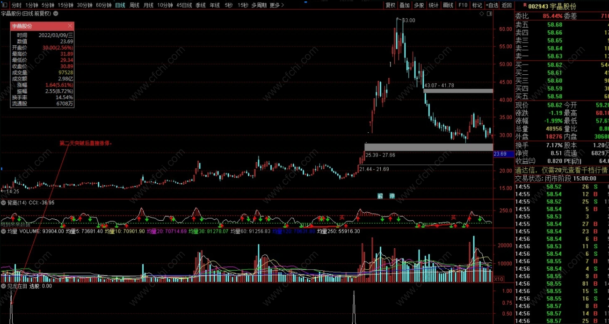Click the X10 volume scale label
The height and width of the screenshot is (324, 609).
click(499, 279)
